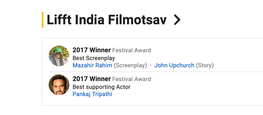Open the thumbnail beside the Best Screenplay award

tap(59, 56)
